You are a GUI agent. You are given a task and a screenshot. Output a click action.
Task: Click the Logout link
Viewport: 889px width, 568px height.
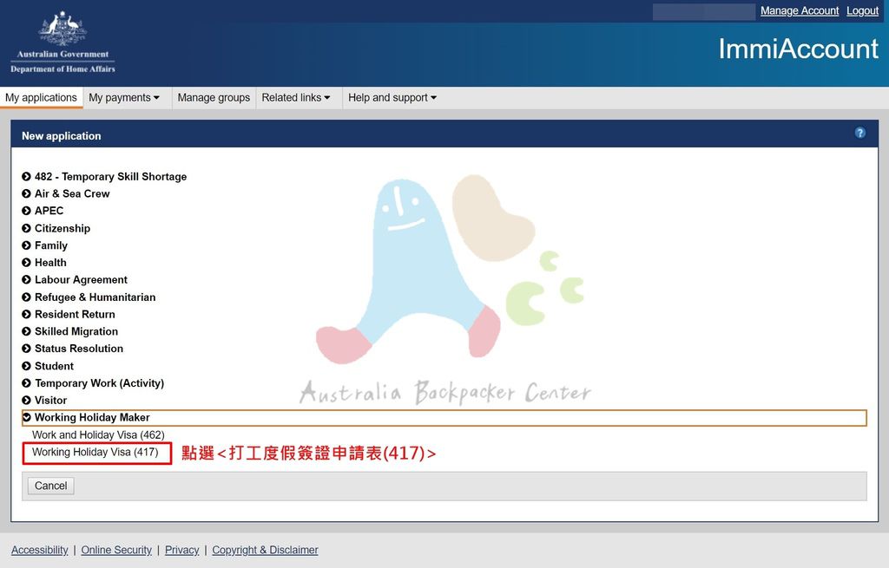click(862, 10)
